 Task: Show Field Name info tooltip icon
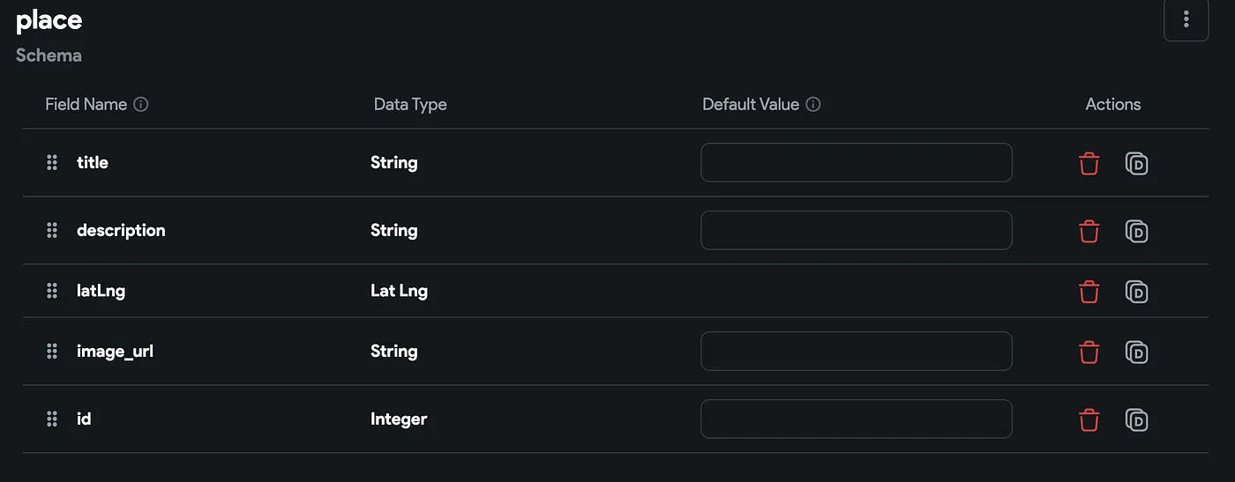[141, 104]
